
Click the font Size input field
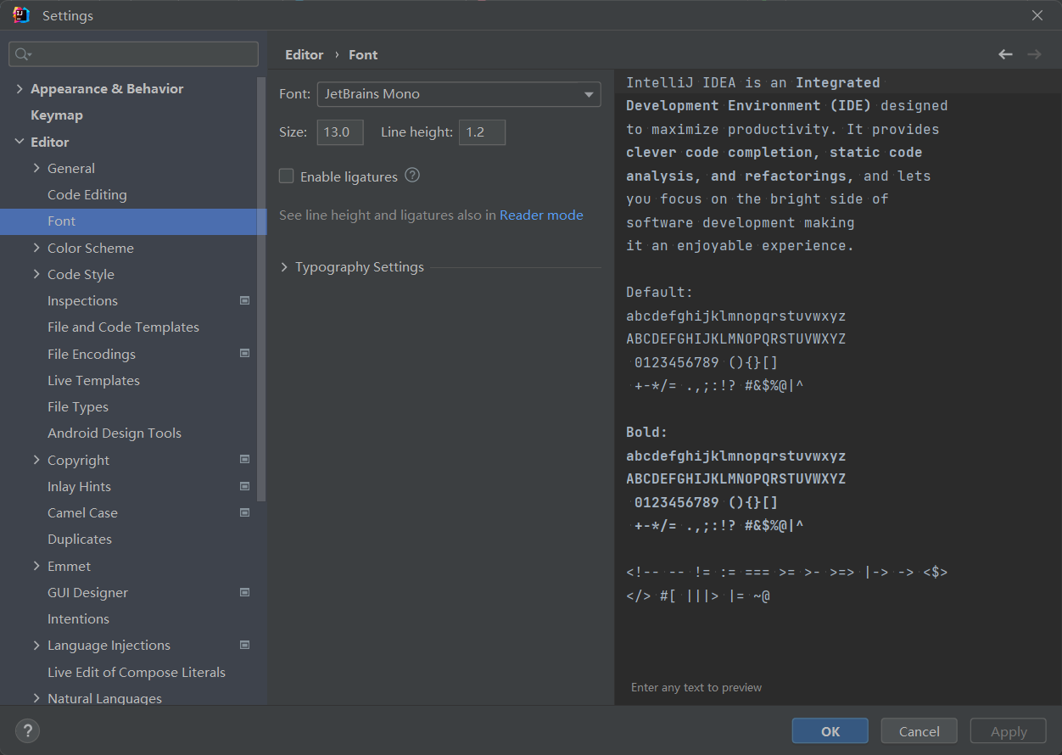coord(340,132)
